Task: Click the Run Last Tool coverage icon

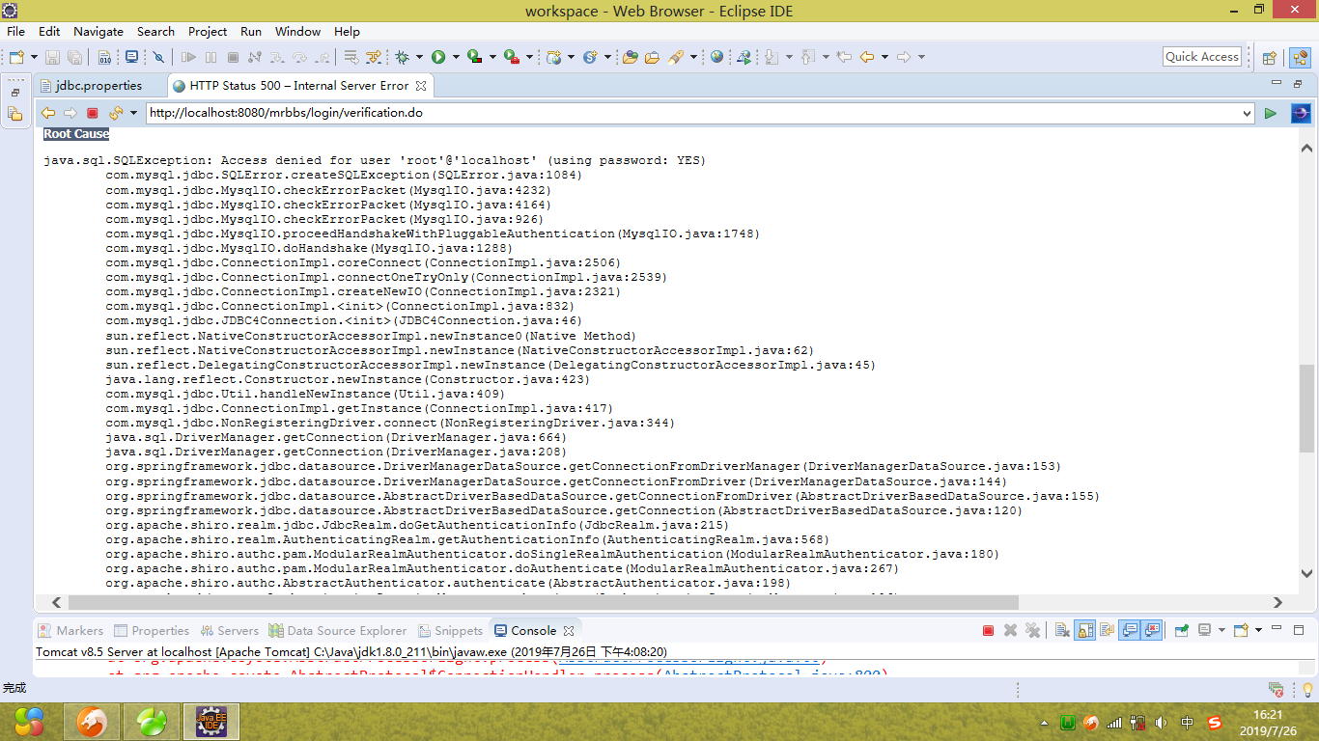Action: [474, 57]
